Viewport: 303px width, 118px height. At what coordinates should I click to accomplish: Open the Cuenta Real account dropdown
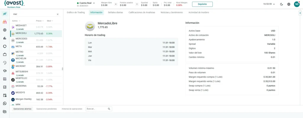click(x=86, y=3)
